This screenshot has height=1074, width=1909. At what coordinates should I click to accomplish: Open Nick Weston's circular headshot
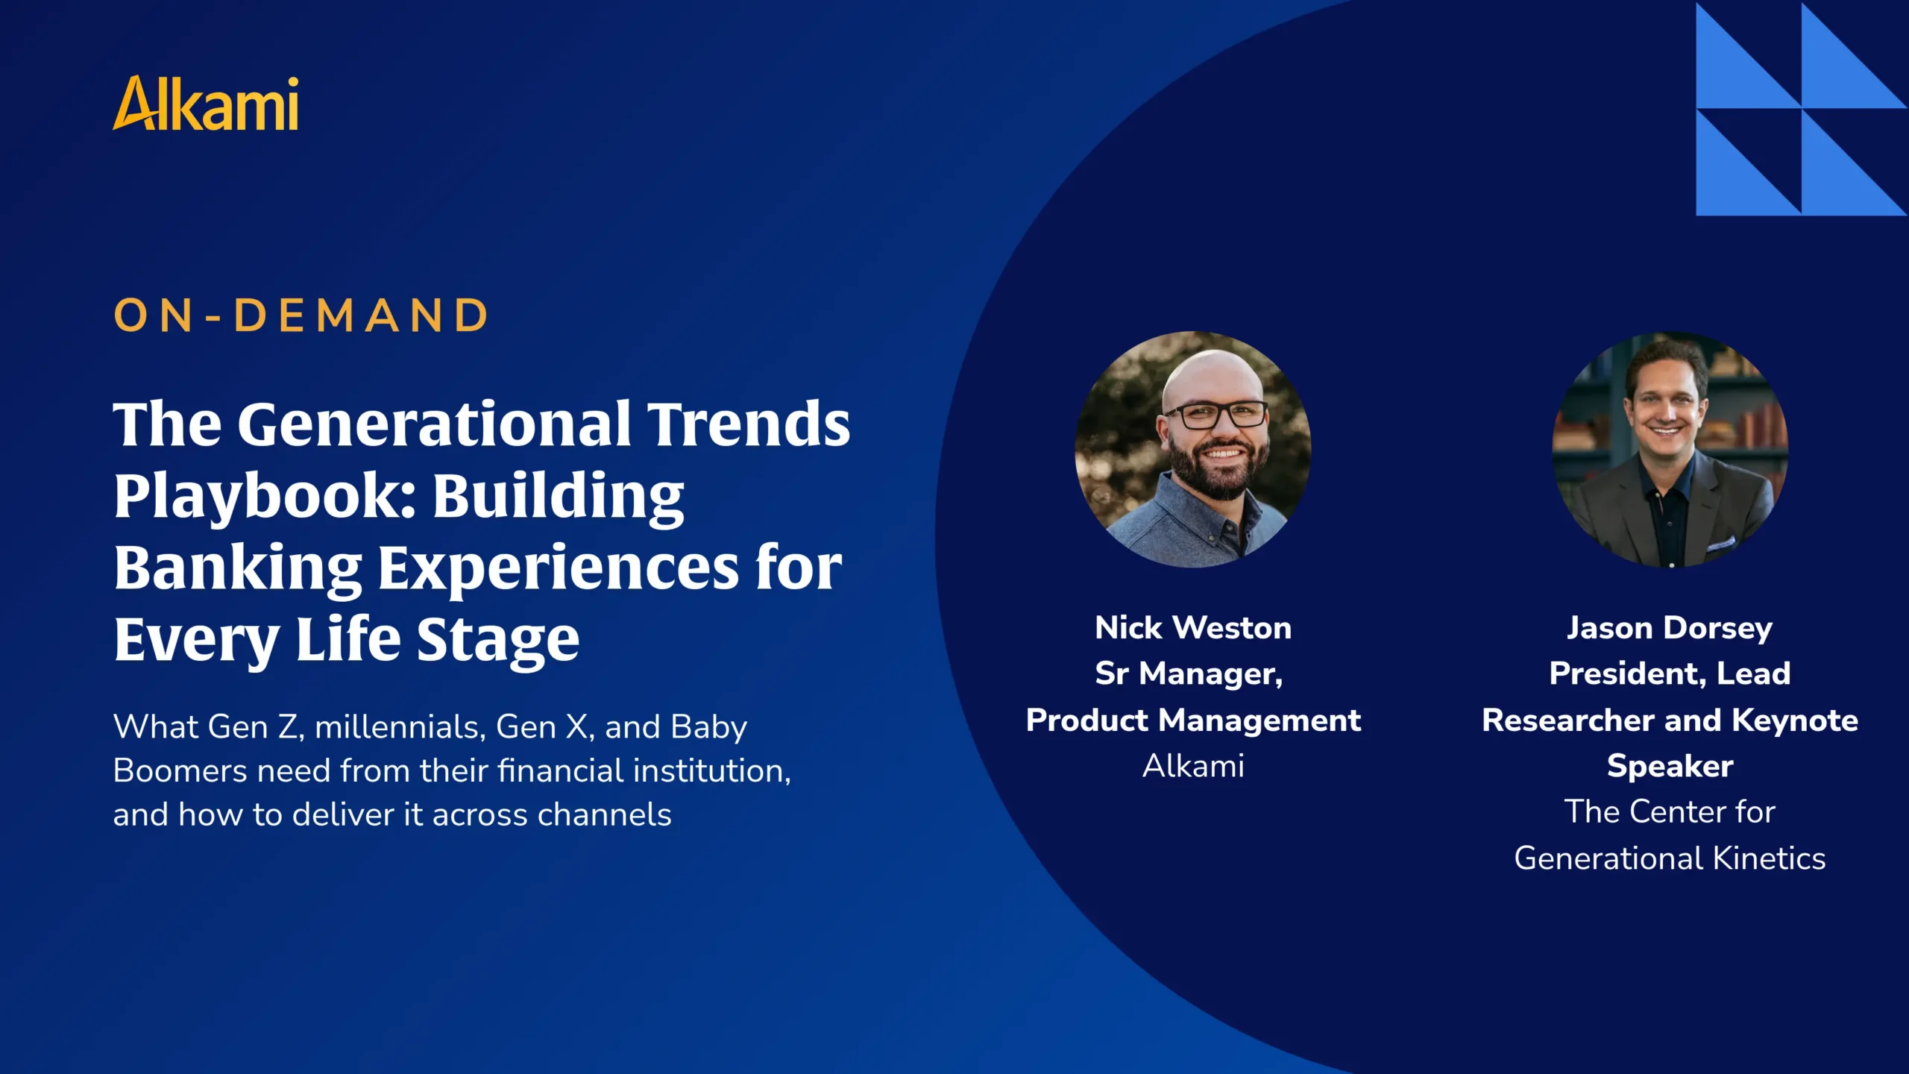(x=1193, y=449)
